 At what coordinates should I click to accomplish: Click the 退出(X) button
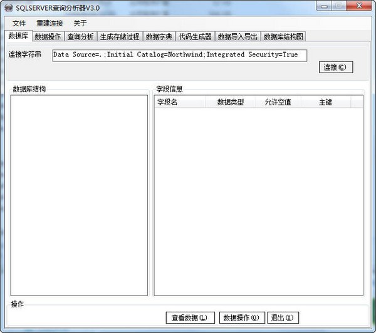point(284,318)
